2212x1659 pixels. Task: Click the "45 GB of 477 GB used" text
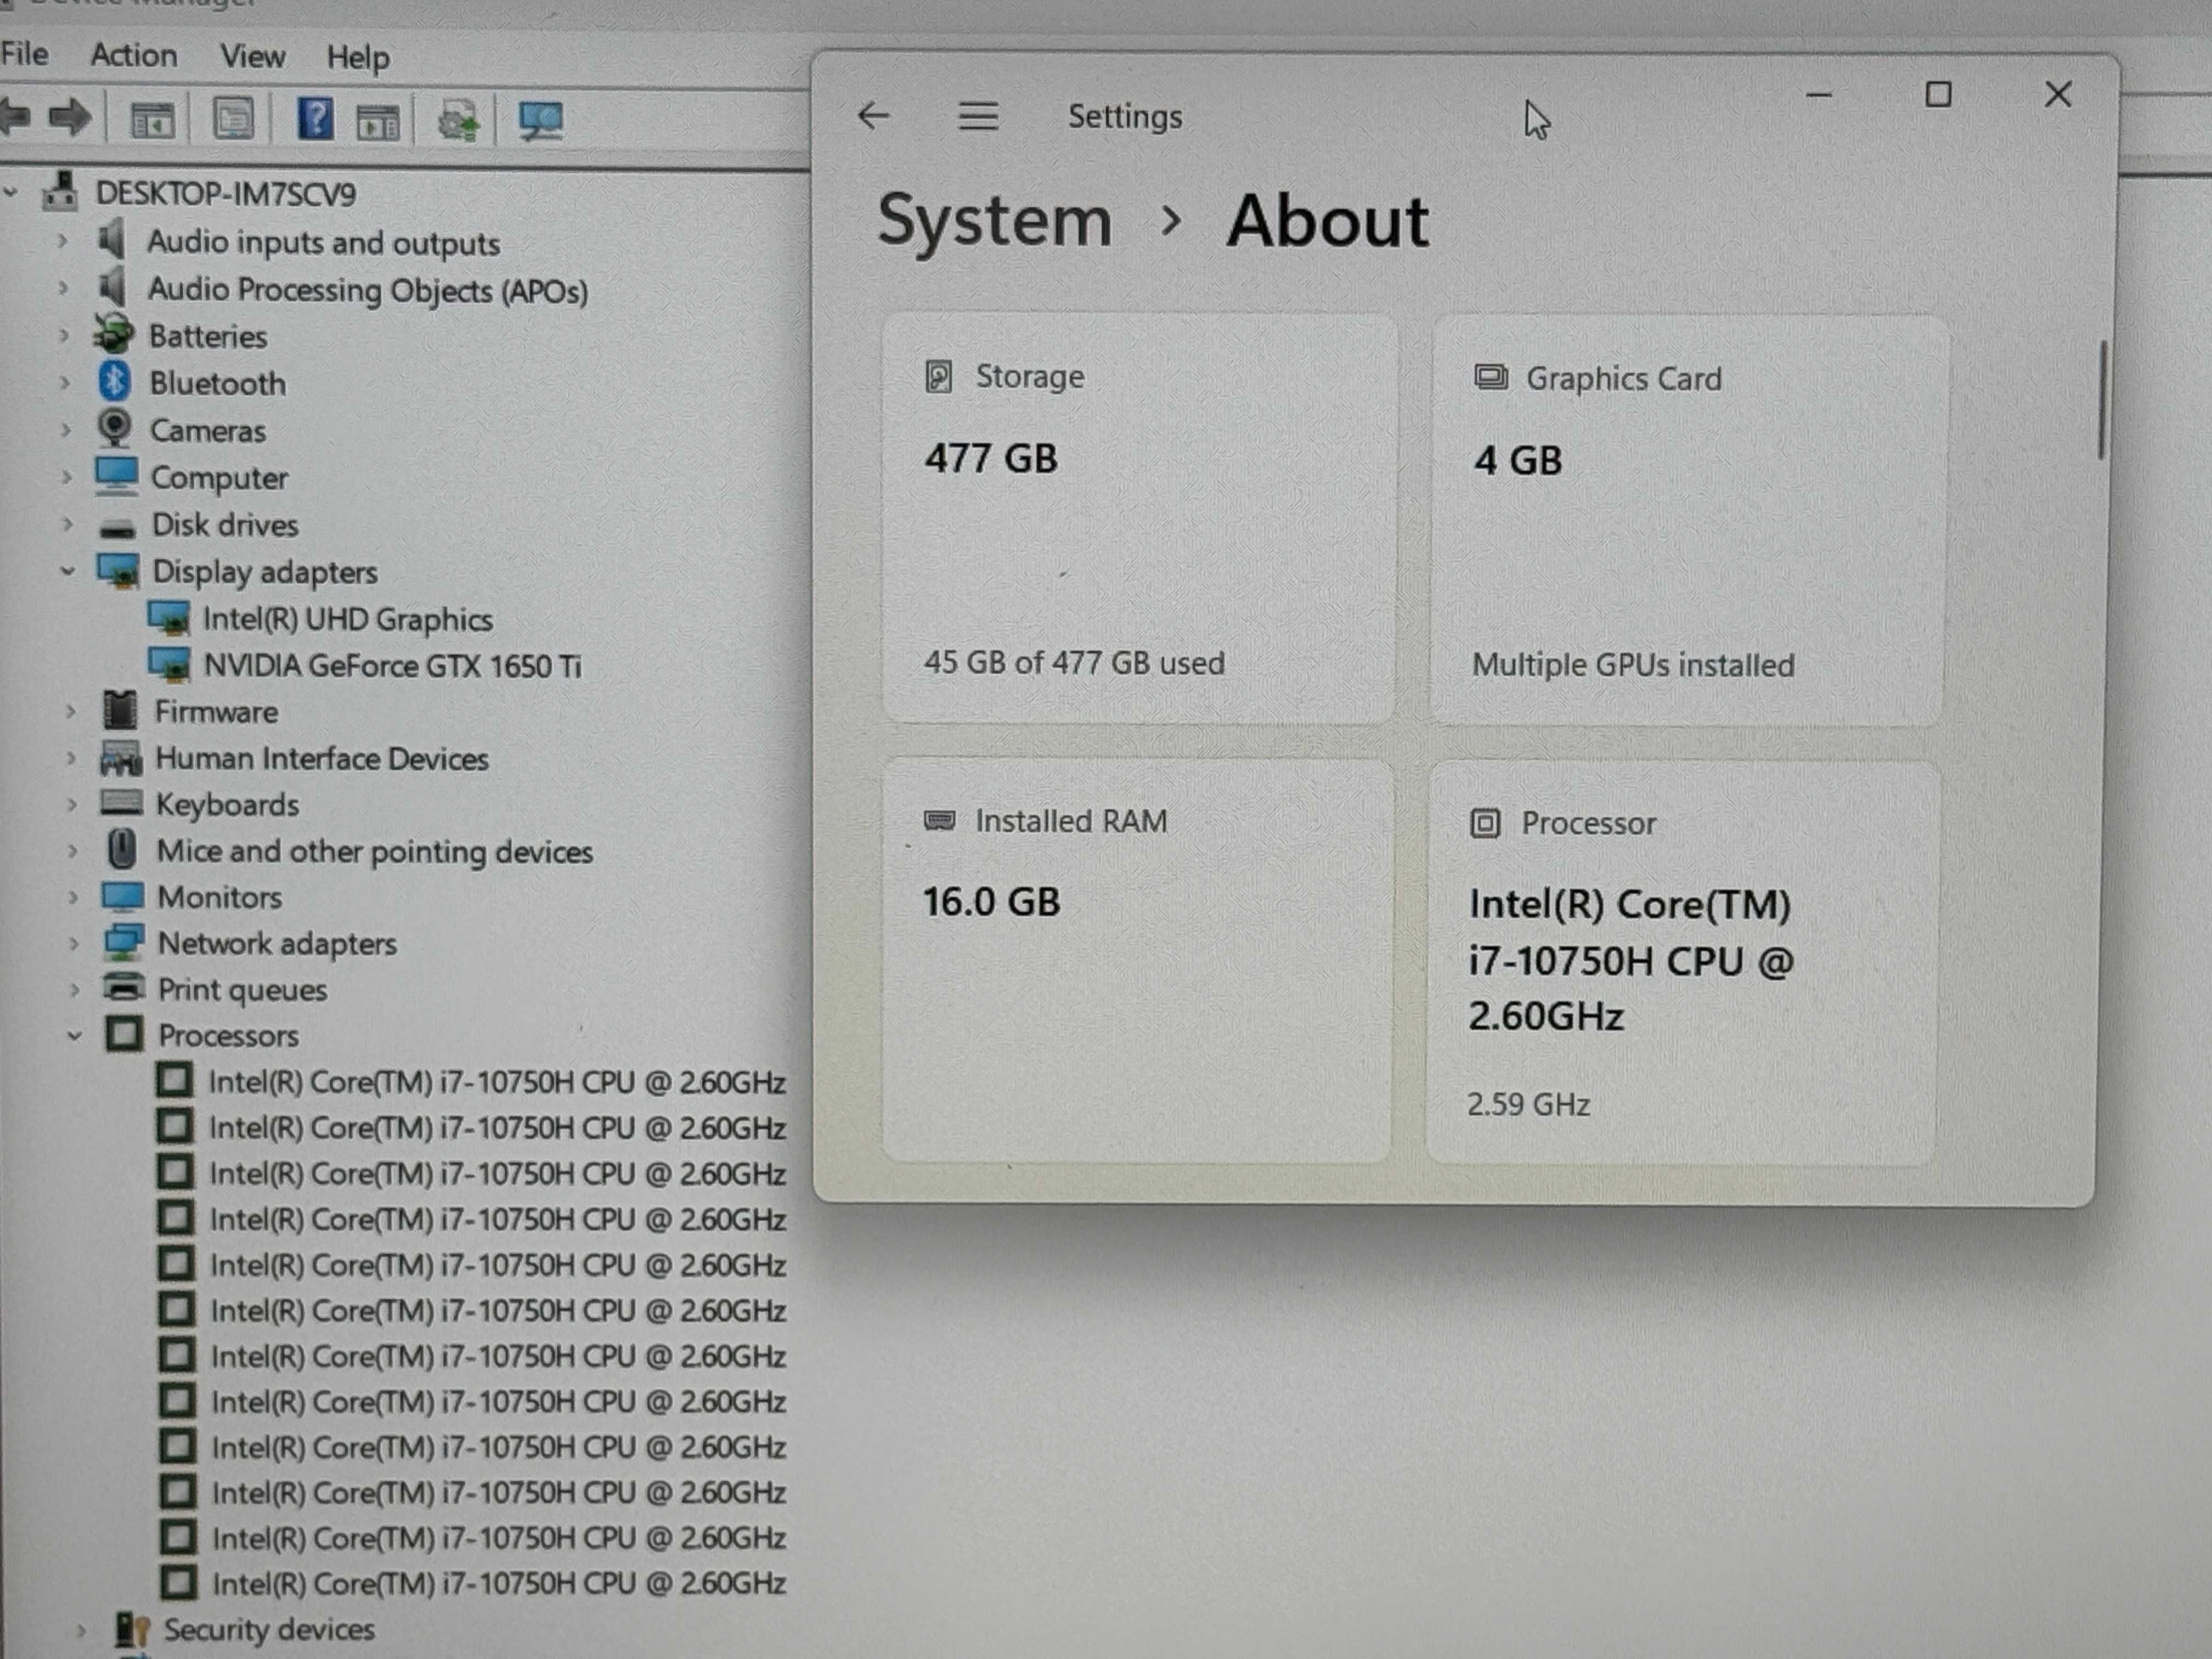(1074, 662)
